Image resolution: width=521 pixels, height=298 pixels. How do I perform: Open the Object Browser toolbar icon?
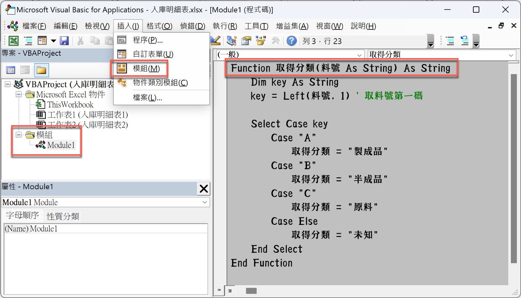(261, 41)
